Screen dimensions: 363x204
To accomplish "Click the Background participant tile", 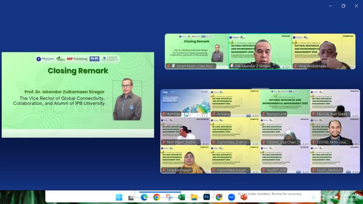I will point(285,103).
